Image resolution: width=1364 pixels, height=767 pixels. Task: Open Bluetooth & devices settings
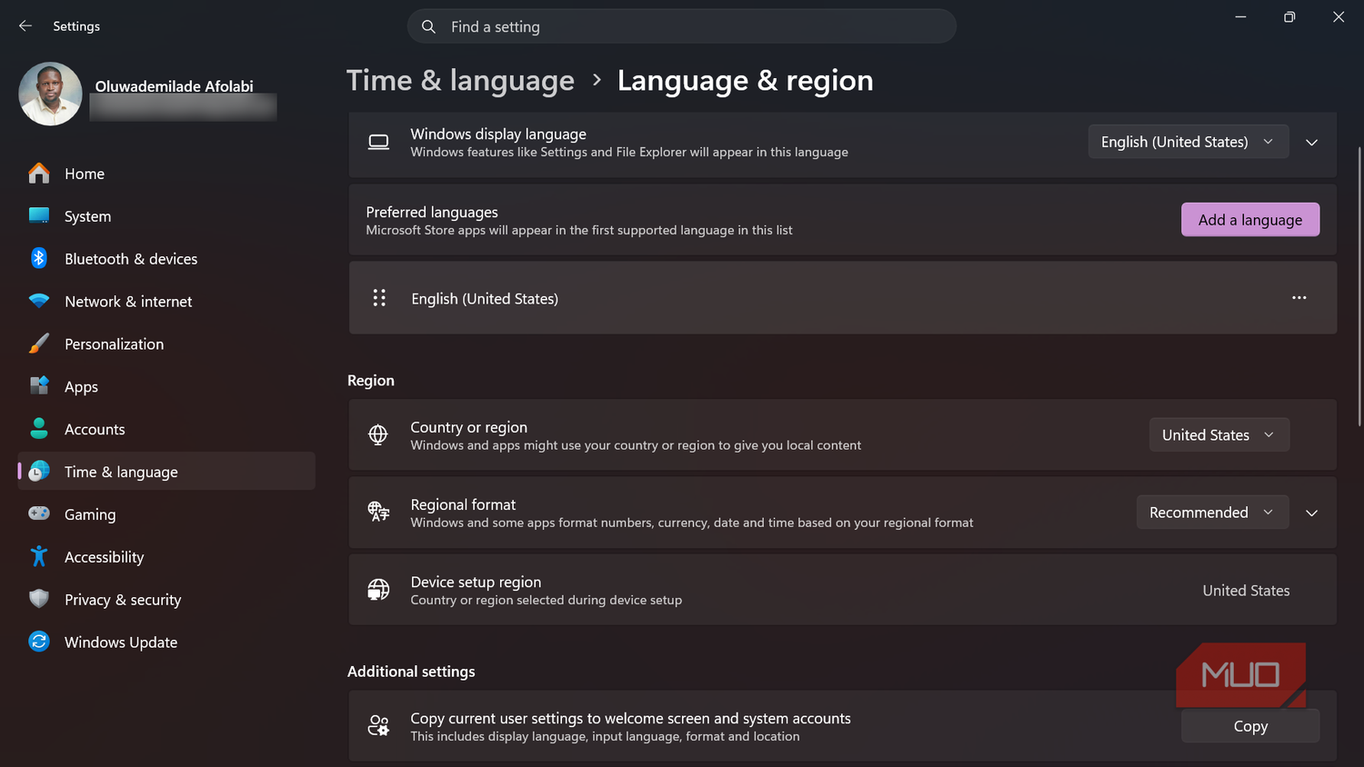(x=166, y=259)
